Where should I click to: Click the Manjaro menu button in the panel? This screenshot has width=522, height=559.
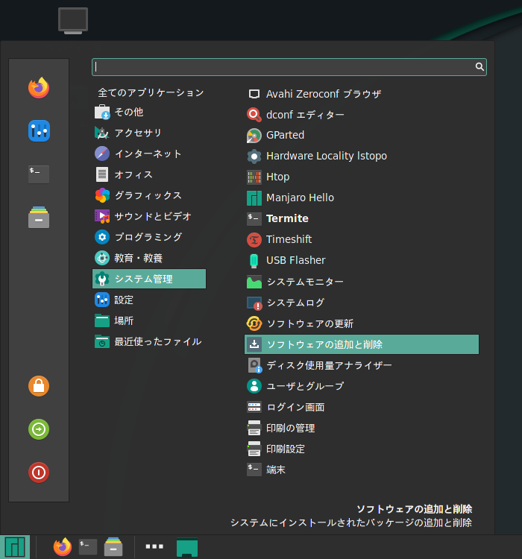[x=15, y=547]
